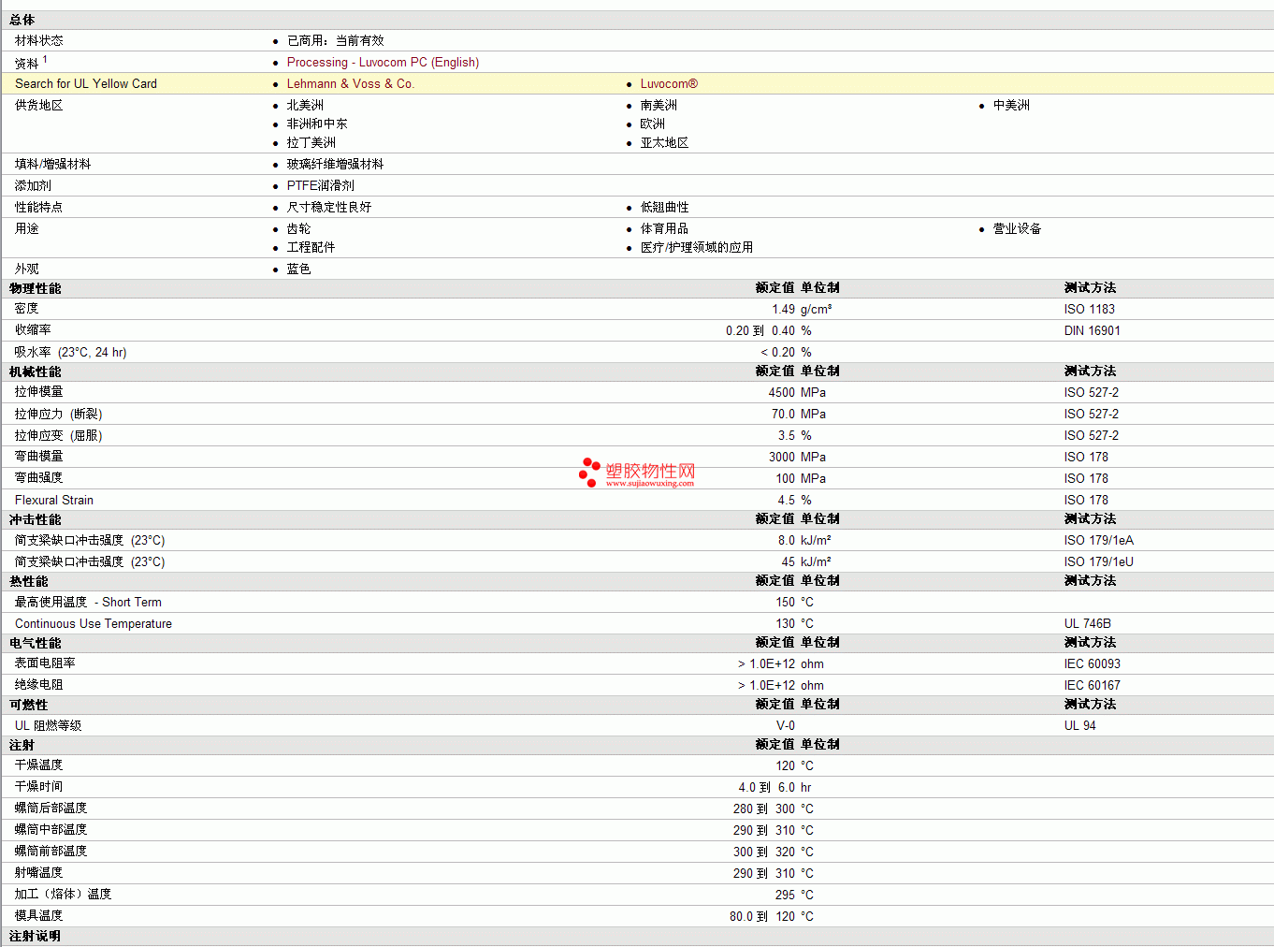This screenshot has height=947, width=1274.
Task: Click the '玻璃纤维增强材料' filler text
Action: click(x=336, y=164)
